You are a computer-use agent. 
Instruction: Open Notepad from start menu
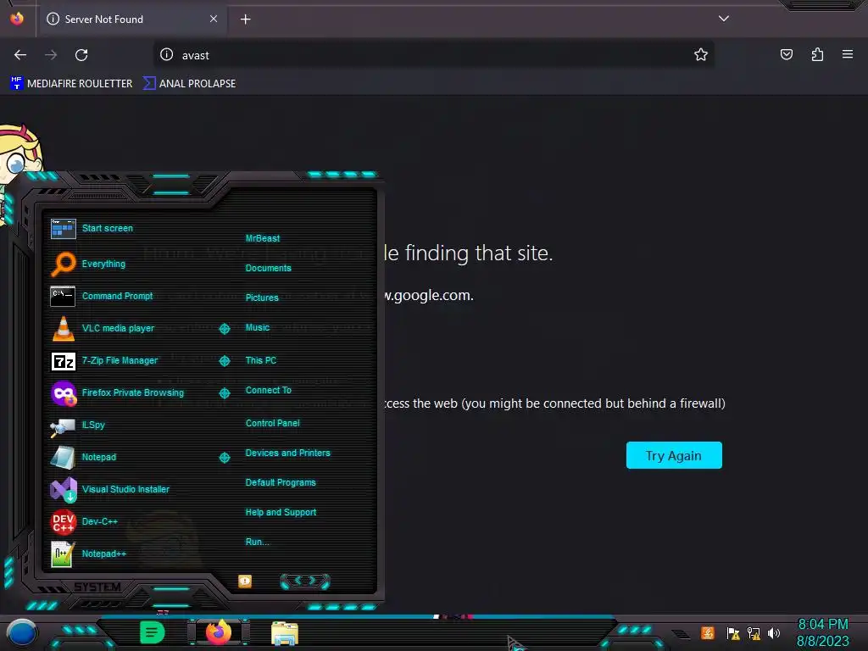(83, 457)
